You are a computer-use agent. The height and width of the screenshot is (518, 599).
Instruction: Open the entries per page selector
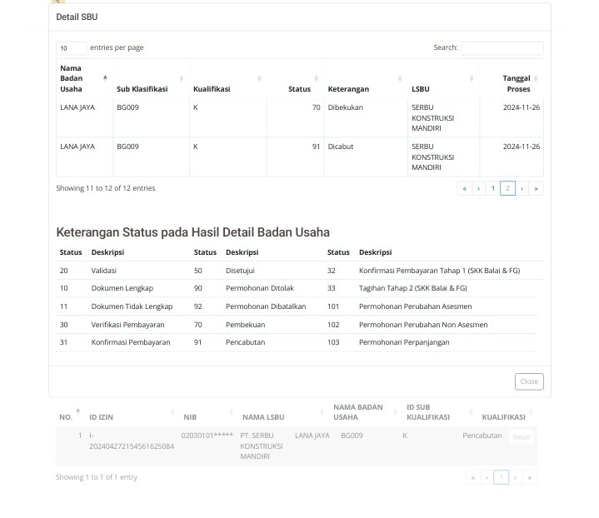72,48
